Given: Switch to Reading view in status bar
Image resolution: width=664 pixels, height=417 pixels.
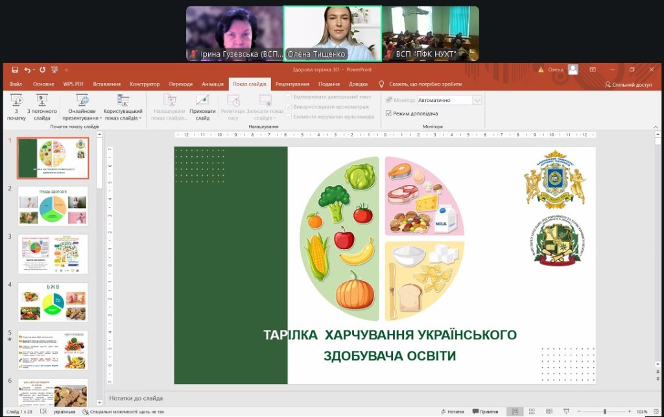Looking at the screenshot, I should pos(549,412).
